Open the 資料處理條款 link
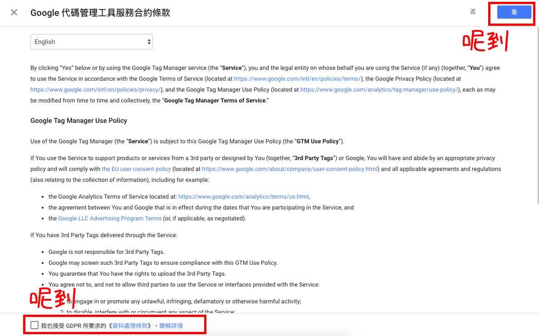 [x=130, y=326]
